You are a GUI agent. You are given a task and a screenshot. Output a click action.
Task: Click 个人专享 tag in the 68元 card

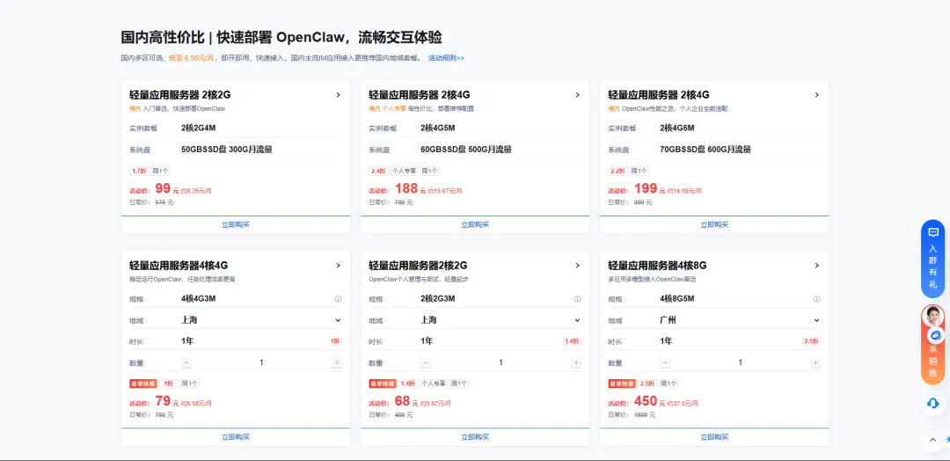pyautogui.click(x=433, y=384)
